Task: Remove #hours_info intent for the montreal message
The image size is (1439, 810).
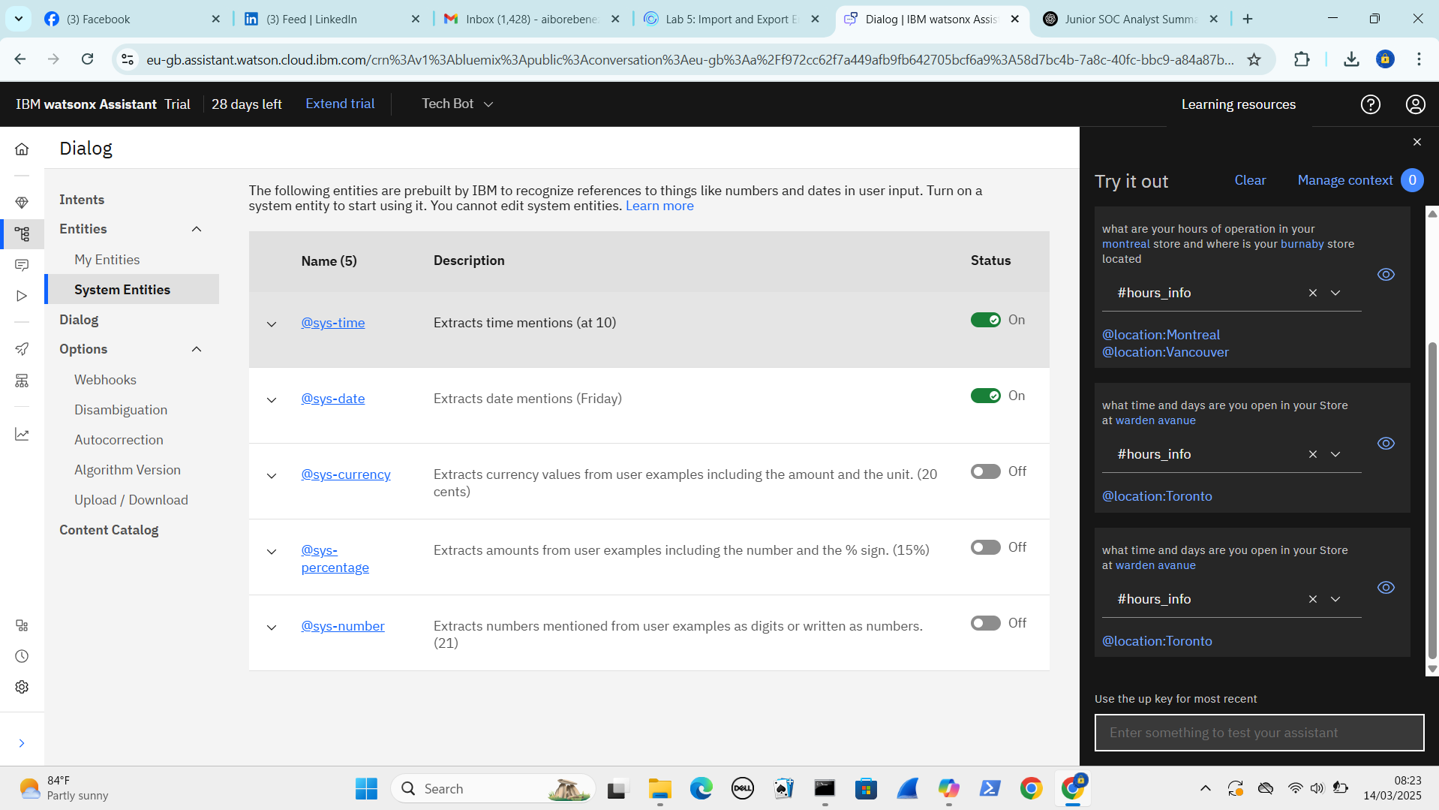Action: click(x=1312, y=293)
